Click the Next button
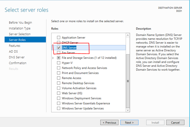Screen dimensions: 190x127 [x=129, y=122]
